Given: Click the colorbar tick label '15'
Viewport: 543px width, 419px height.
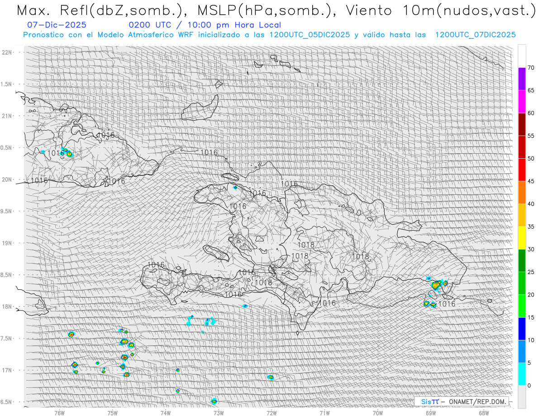Looking at the screenshot, I should [x=531, y=317].
